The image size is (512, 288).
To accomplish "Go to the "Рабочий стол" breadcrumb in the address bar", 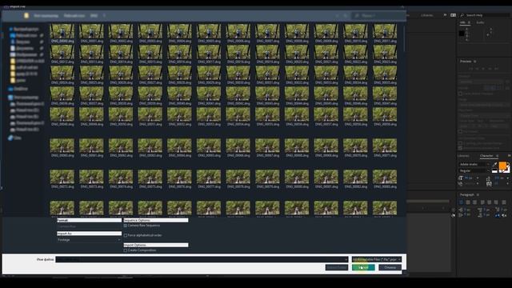I will point(74,15).
